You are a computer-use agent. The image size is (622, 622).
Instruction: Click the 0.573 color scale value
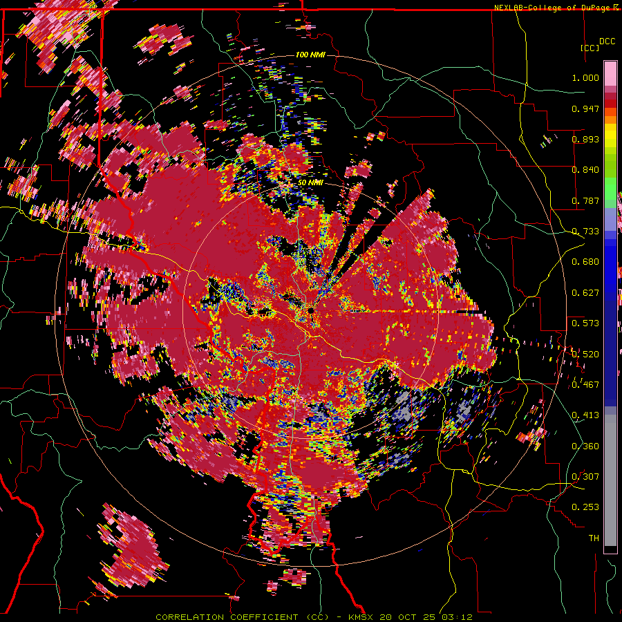[x=585, y=323]
